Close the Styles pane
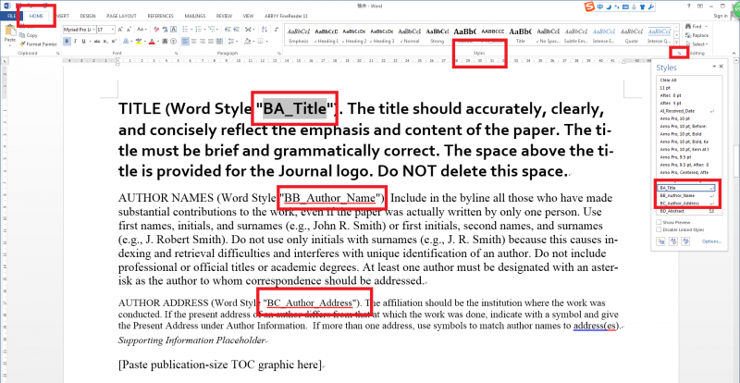This screenshot has height=383, width=740. pyautogui.click(x=721, y=67)
